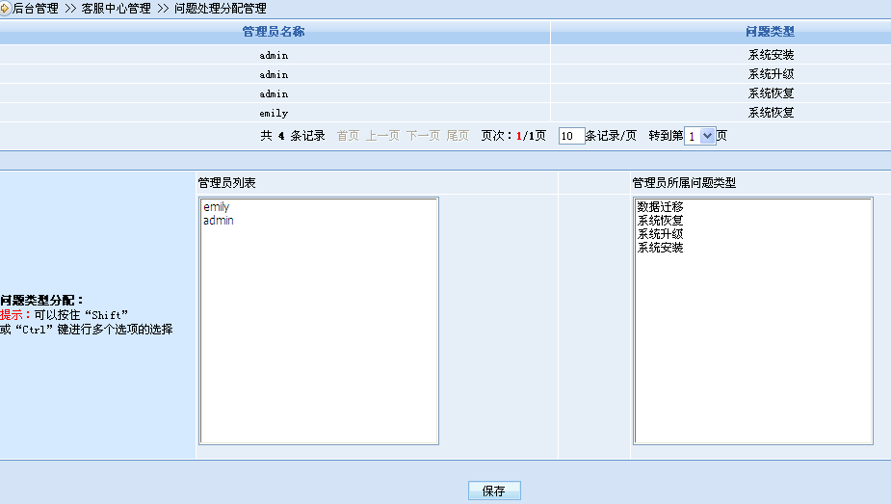Go to 客服中心管理 in the breadcrumb
Viewport: 891px width, 504px height.
click(116, 8)
